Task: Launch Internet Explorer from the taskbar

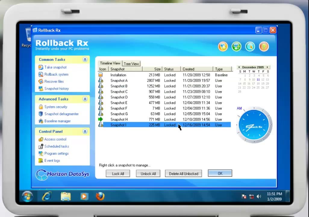Action: [47, 196]
